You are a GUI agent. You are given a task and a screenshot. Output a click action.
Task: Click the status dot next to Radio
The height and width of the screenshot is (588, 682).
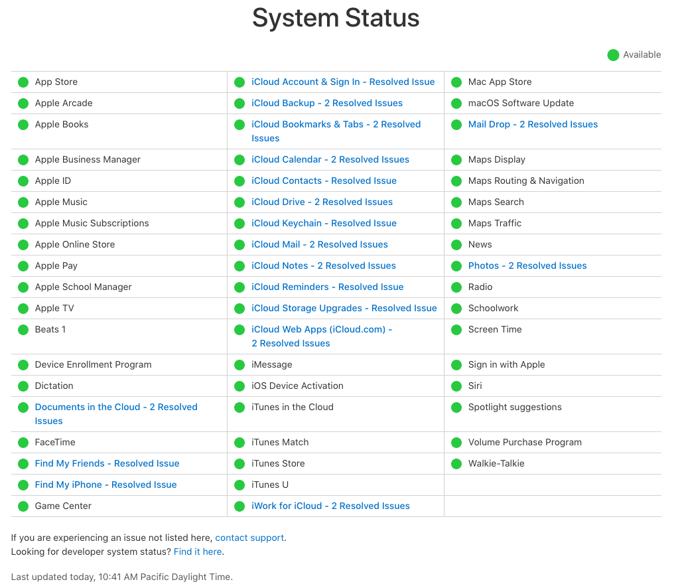click(456, 287)
